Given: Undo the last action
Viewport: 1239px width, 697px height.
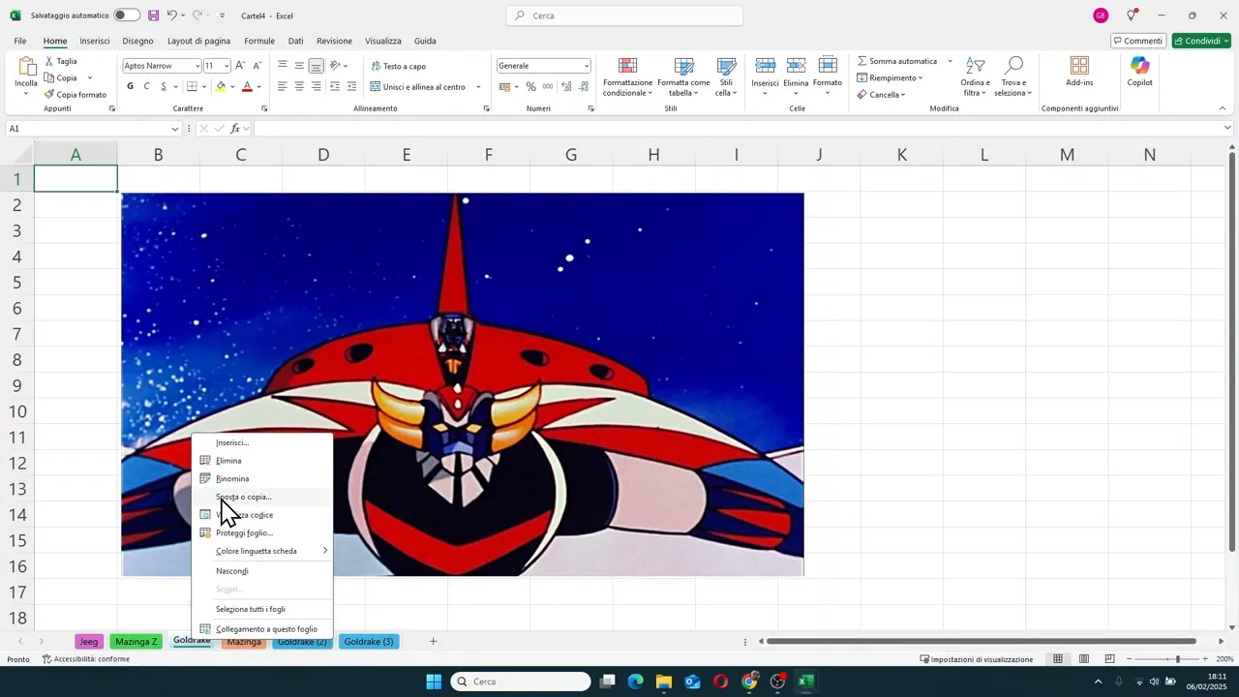Looking at the screenshot, I should click(x=171, y=15).
